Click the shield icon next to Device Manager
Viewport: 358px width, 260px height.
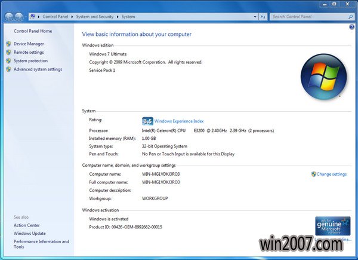[x=8, y=44]
